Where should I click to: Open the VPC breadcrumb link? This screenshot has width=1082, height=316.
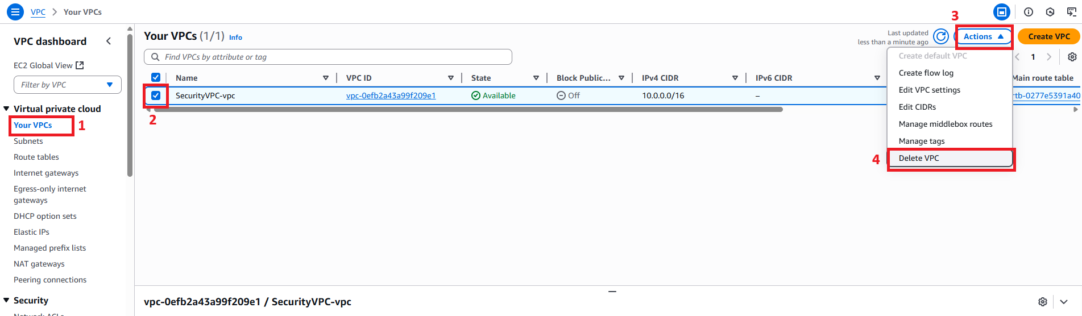coord(38,12)
